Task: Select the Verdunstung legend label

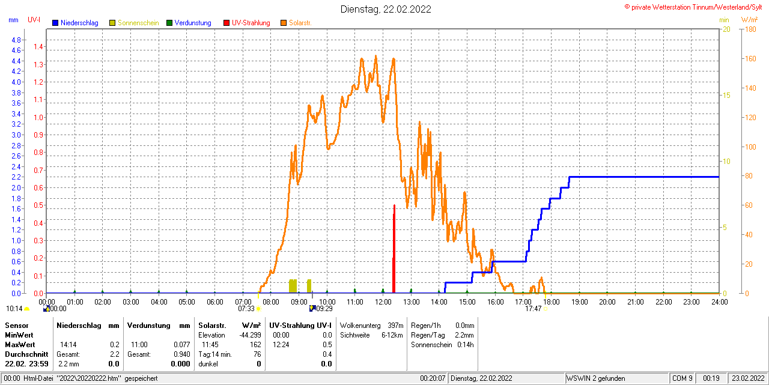Action: (193, 23)
